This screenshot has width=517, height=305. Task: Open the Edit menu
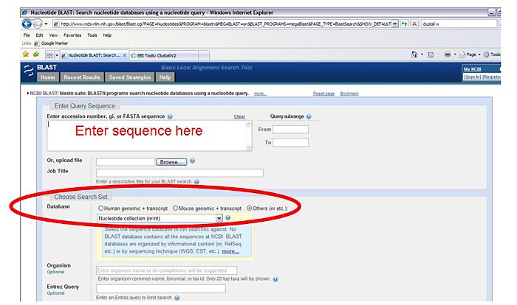(x=40, y=35)
